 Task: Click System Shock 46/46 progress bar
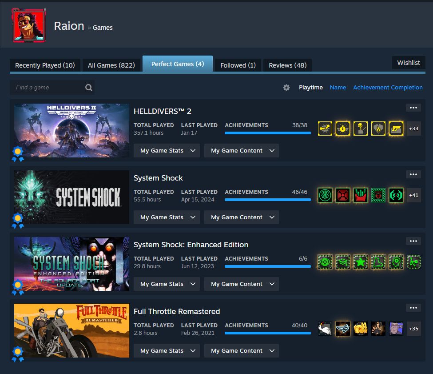pyautogui.click(x=268, y=200)
